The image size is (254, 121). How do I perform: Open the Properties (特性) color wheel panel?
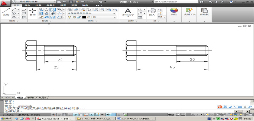click(174, 12)
